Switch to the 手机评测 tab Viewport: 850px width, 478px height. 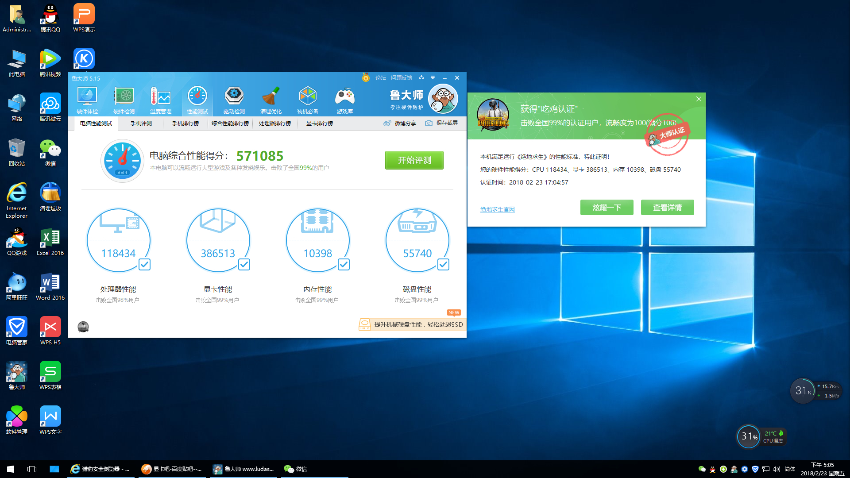141,123
